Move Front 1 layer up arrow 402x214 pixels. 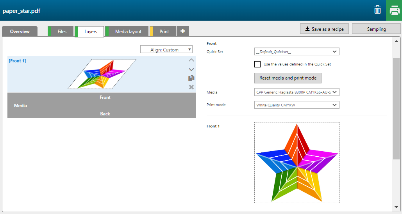point(191,60)
